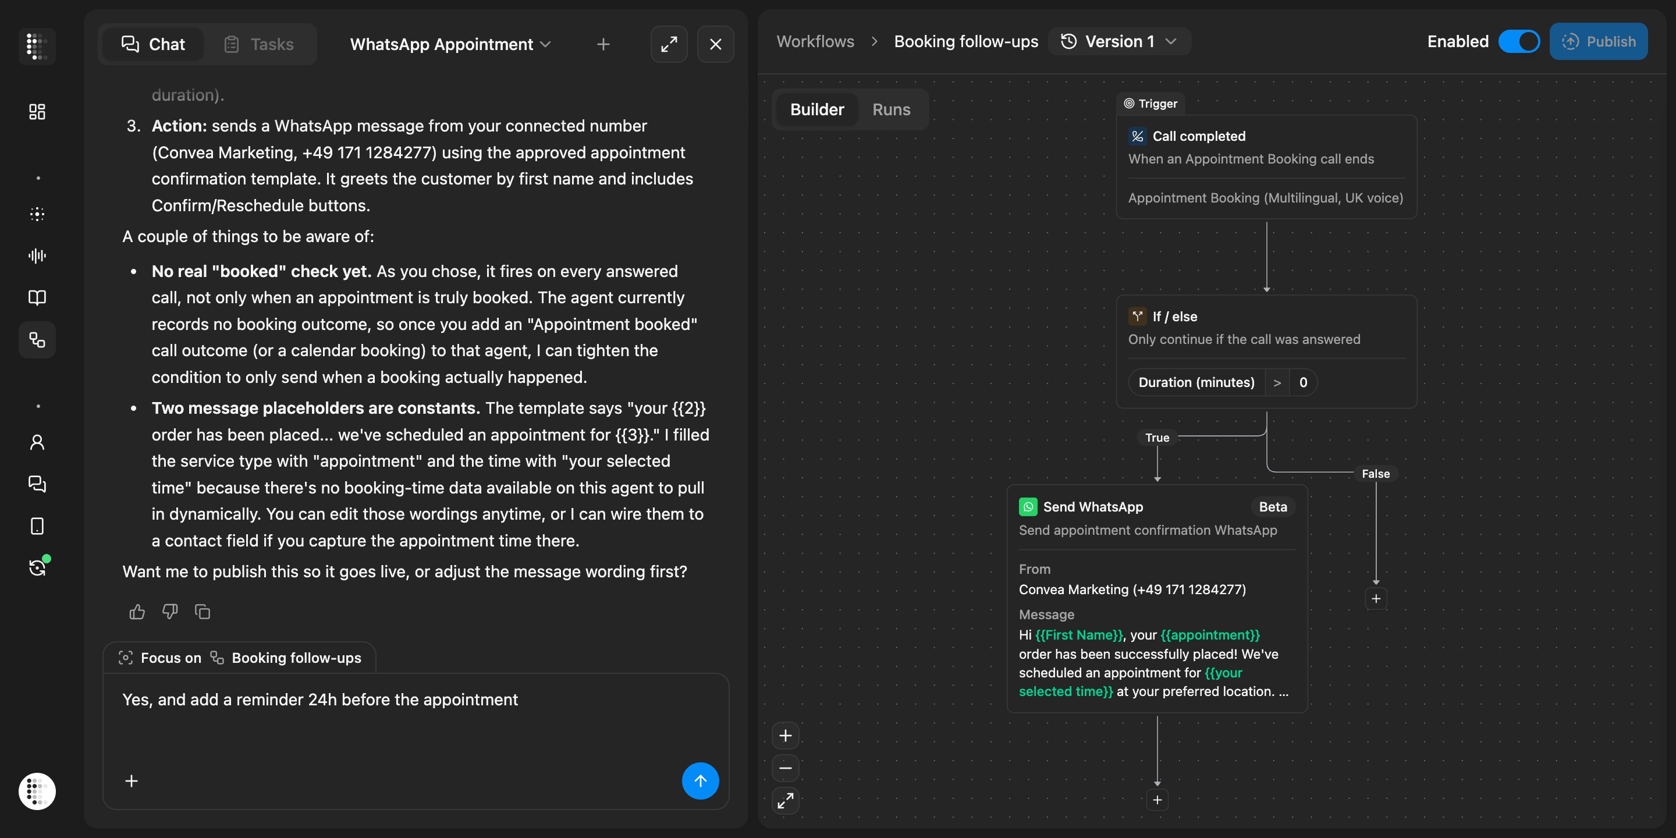Fit the workflow canvas to view
This screenshot has height=838, width=1676.
point(785,800)
